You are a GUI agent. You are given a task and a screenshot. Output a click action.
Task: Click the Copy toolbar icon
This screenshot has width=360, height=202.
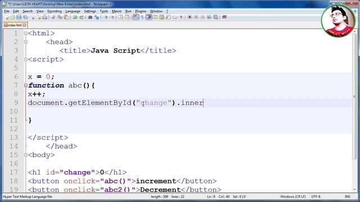coord(60,17)
